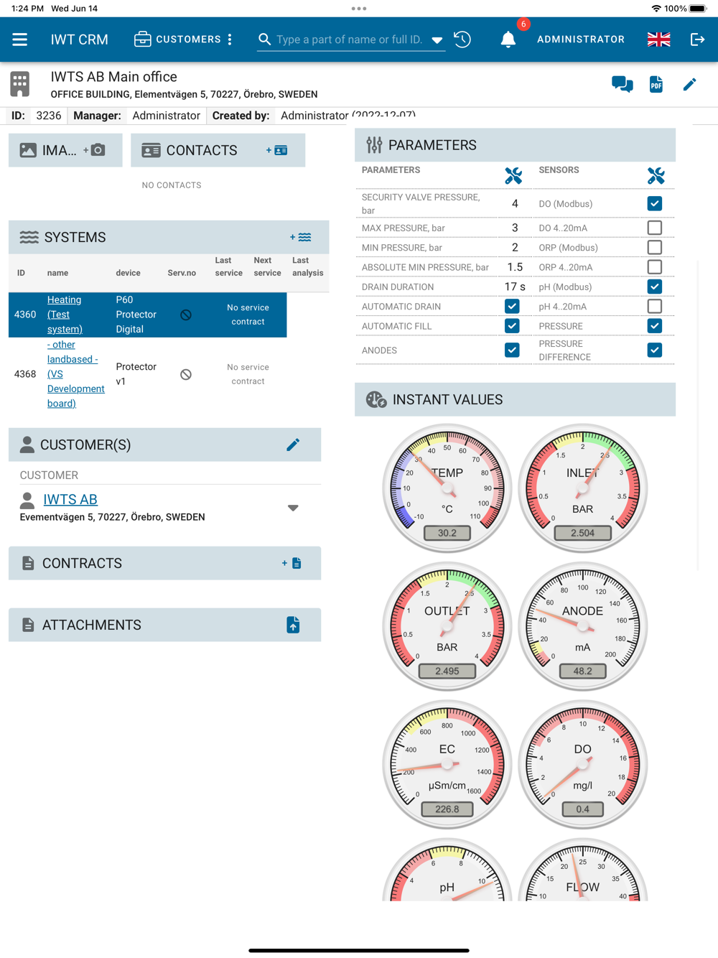Click the OUTLET pressure gauge
Image resolution: width=718 pixels, height=958 pixels.
[x=447, y=626]
